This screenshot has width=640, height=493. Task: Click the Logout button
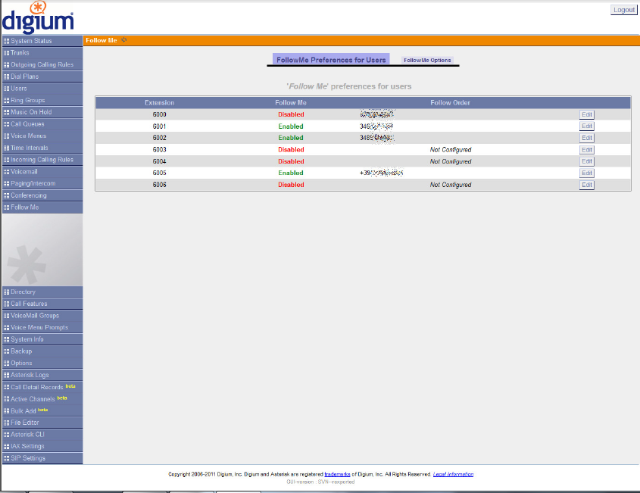(623, 10)
